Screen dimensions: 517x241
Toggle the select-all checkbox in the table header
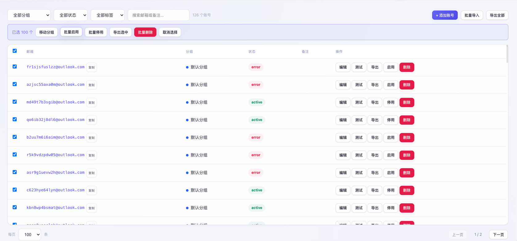14,51
